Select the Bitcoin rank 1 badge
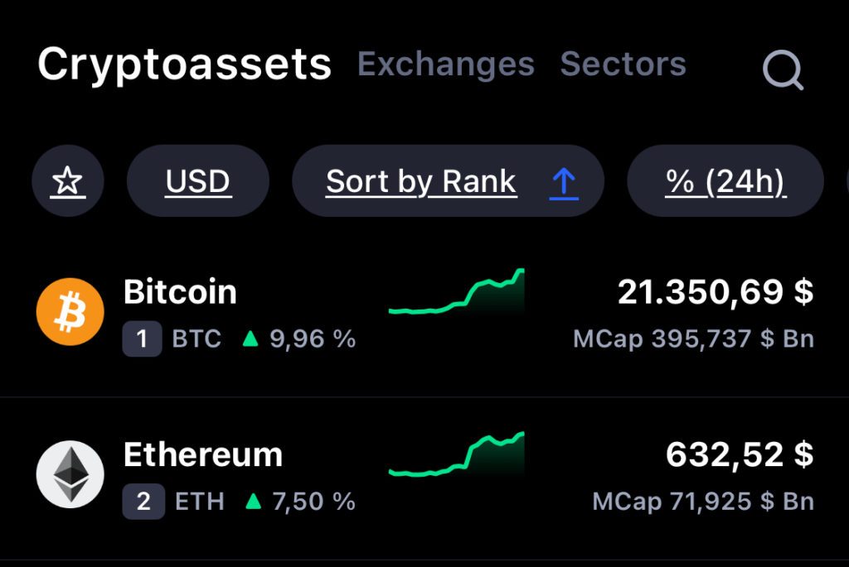The image size is (849, 567). click(142, 339)
